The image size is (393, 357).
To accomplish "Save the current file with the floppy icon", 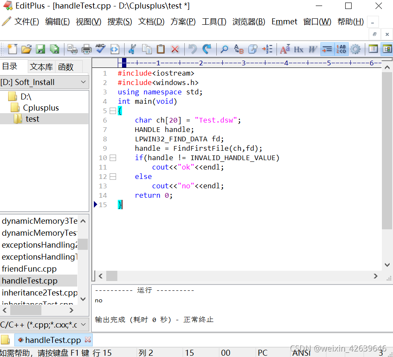I will point(40,49).
